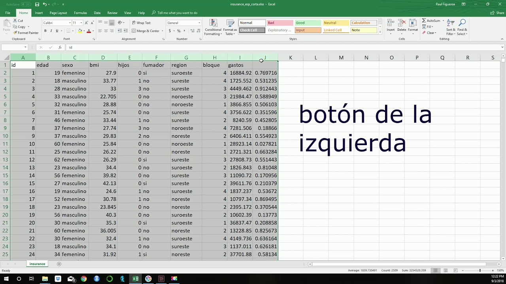
Task: Open Sort & Filter menu
Action: (x=451, y=27)
